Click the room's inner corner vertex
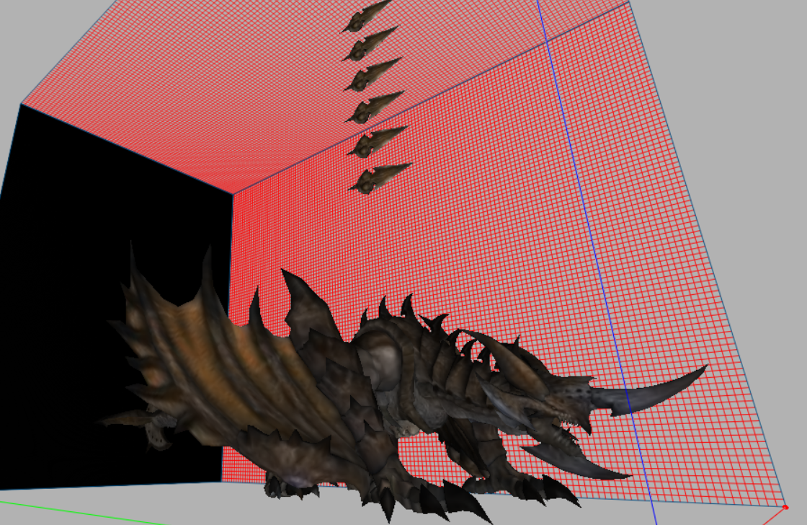Screen dimensions: 807x525 pos(232,193)
